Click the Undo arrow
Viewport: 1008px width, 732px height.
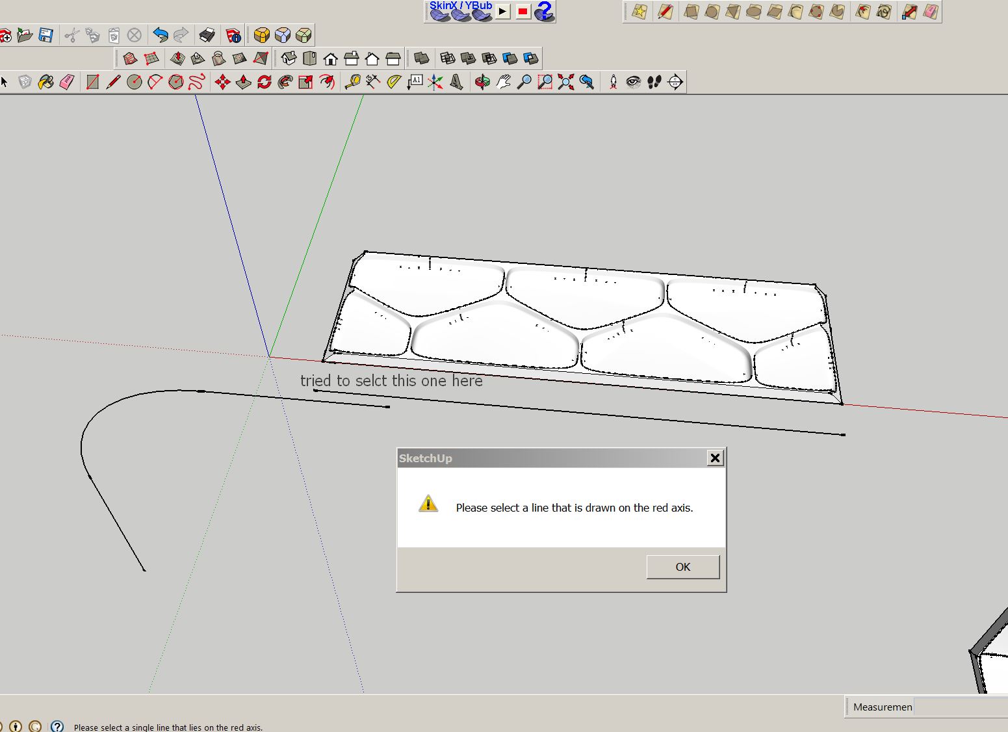point(160,35)
